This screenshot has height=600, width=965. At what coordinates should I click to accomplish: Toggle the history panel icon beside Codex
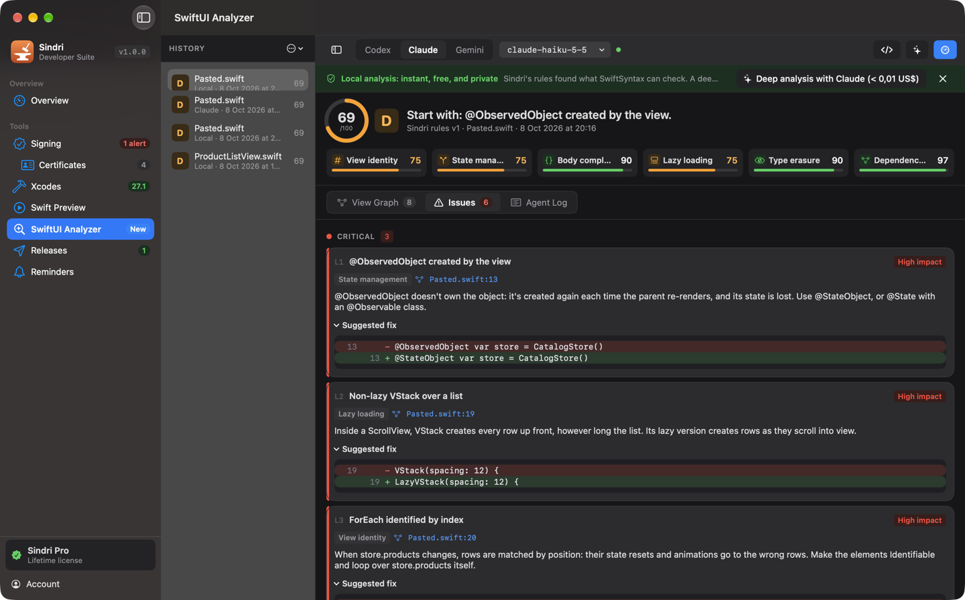point(336,50)
